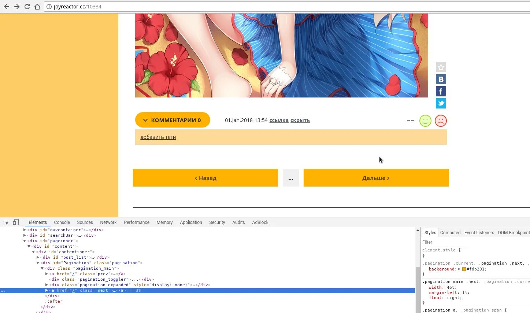Click the float: right style value
This screenshot has height=313, width=530.
coord(453,298)
